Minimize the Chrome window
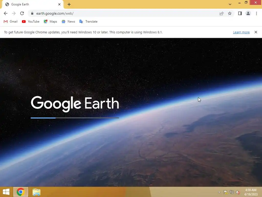 (239, 3)
